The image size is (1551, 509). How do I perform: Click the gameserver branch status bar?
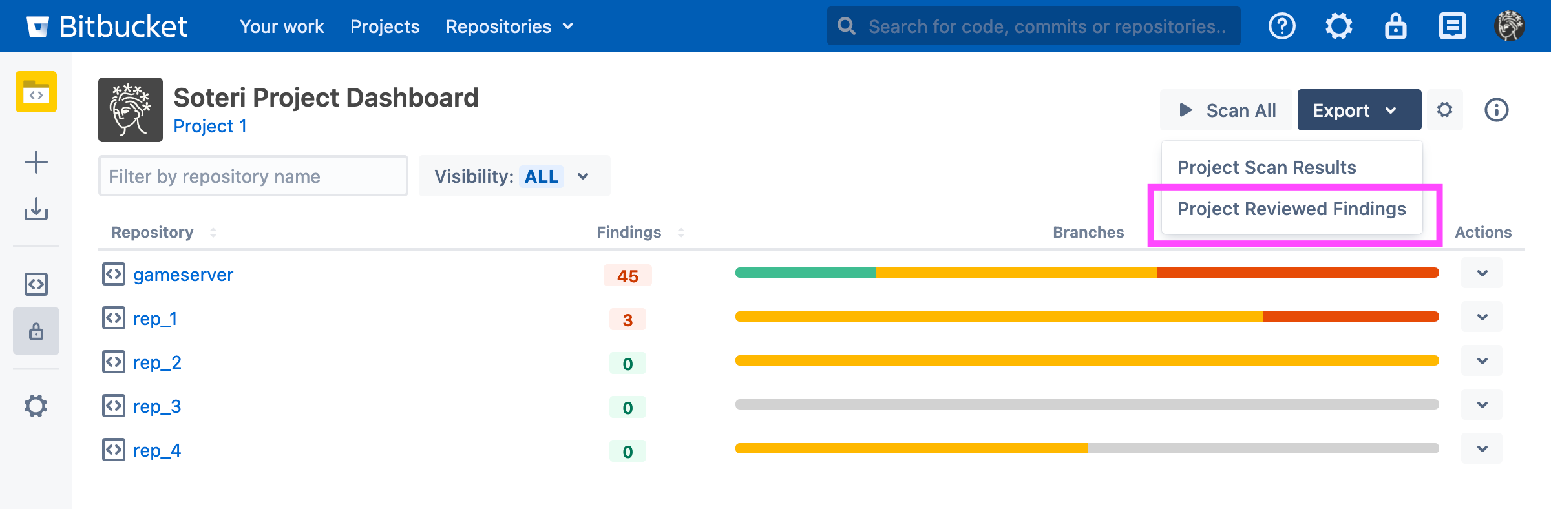(1086, 273)
